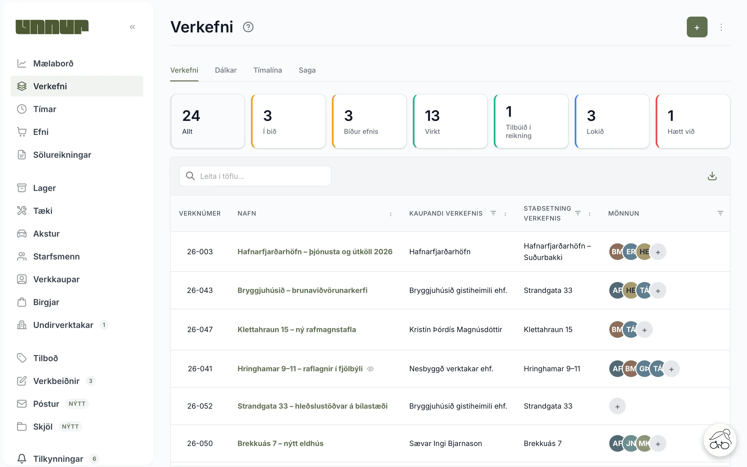Filter by the Virkt status card

click(x=450, y=121)
